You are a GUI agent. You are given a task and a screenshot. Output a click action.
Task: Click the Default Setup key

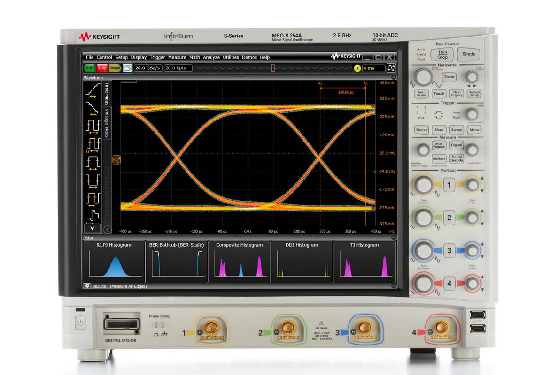pos(474,93)
